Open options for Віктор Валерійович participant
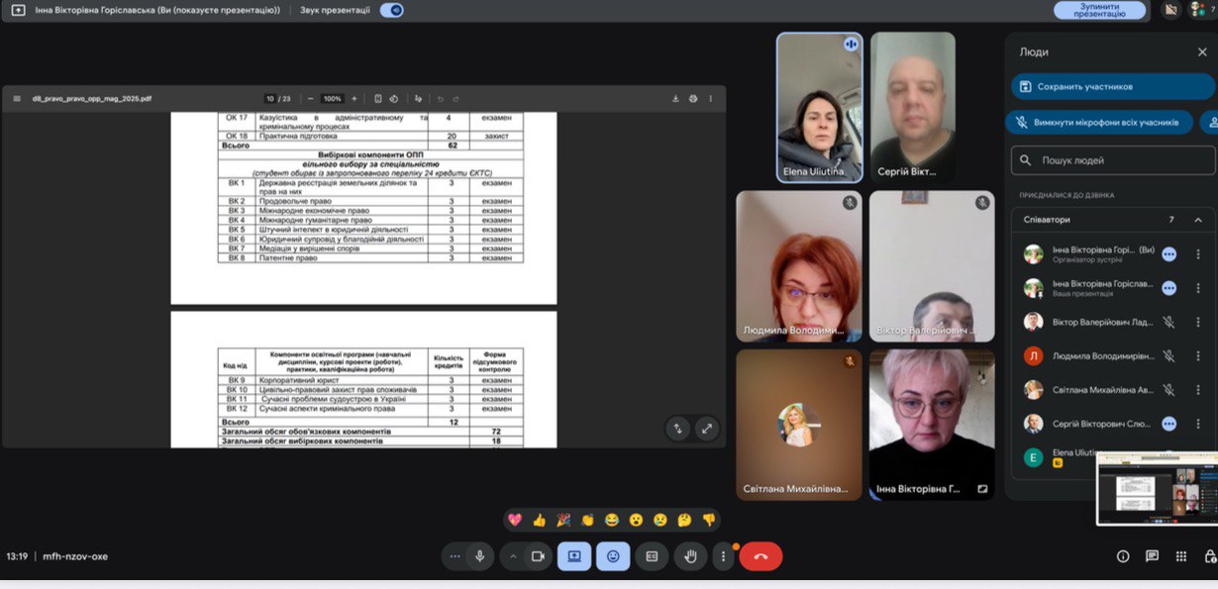1218x589 pixels. (x=1198, y=322)
